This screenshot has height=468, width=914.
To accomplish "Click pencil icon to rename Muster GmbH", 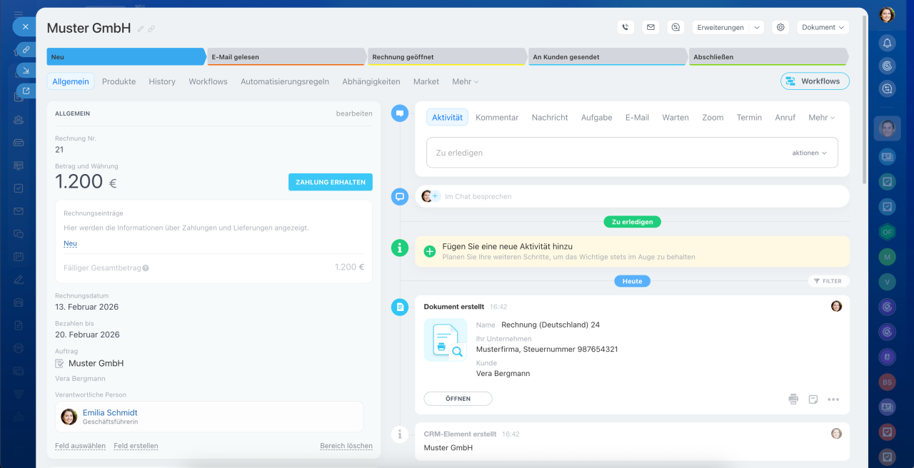I will [x=141, y=29].
